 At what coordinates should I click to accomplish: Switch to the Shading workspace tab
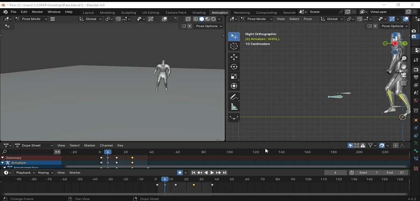click(199, 13)
